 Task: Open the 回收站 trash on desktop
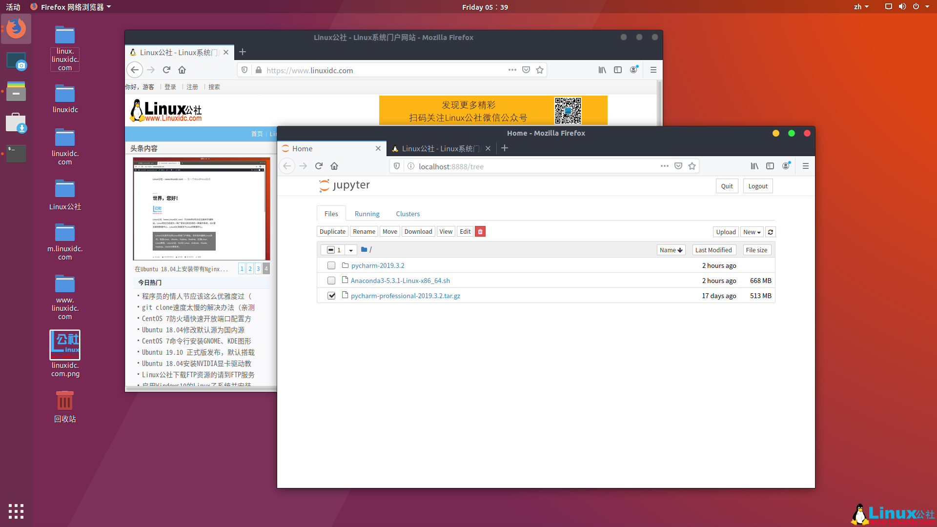(x=65, y=407)
